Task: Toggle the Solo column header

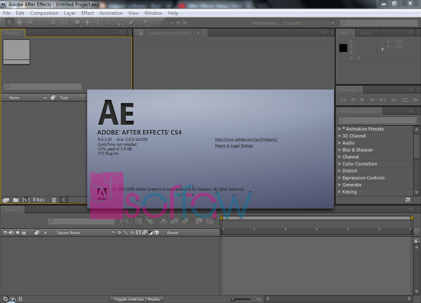Action: pos(18,232)
